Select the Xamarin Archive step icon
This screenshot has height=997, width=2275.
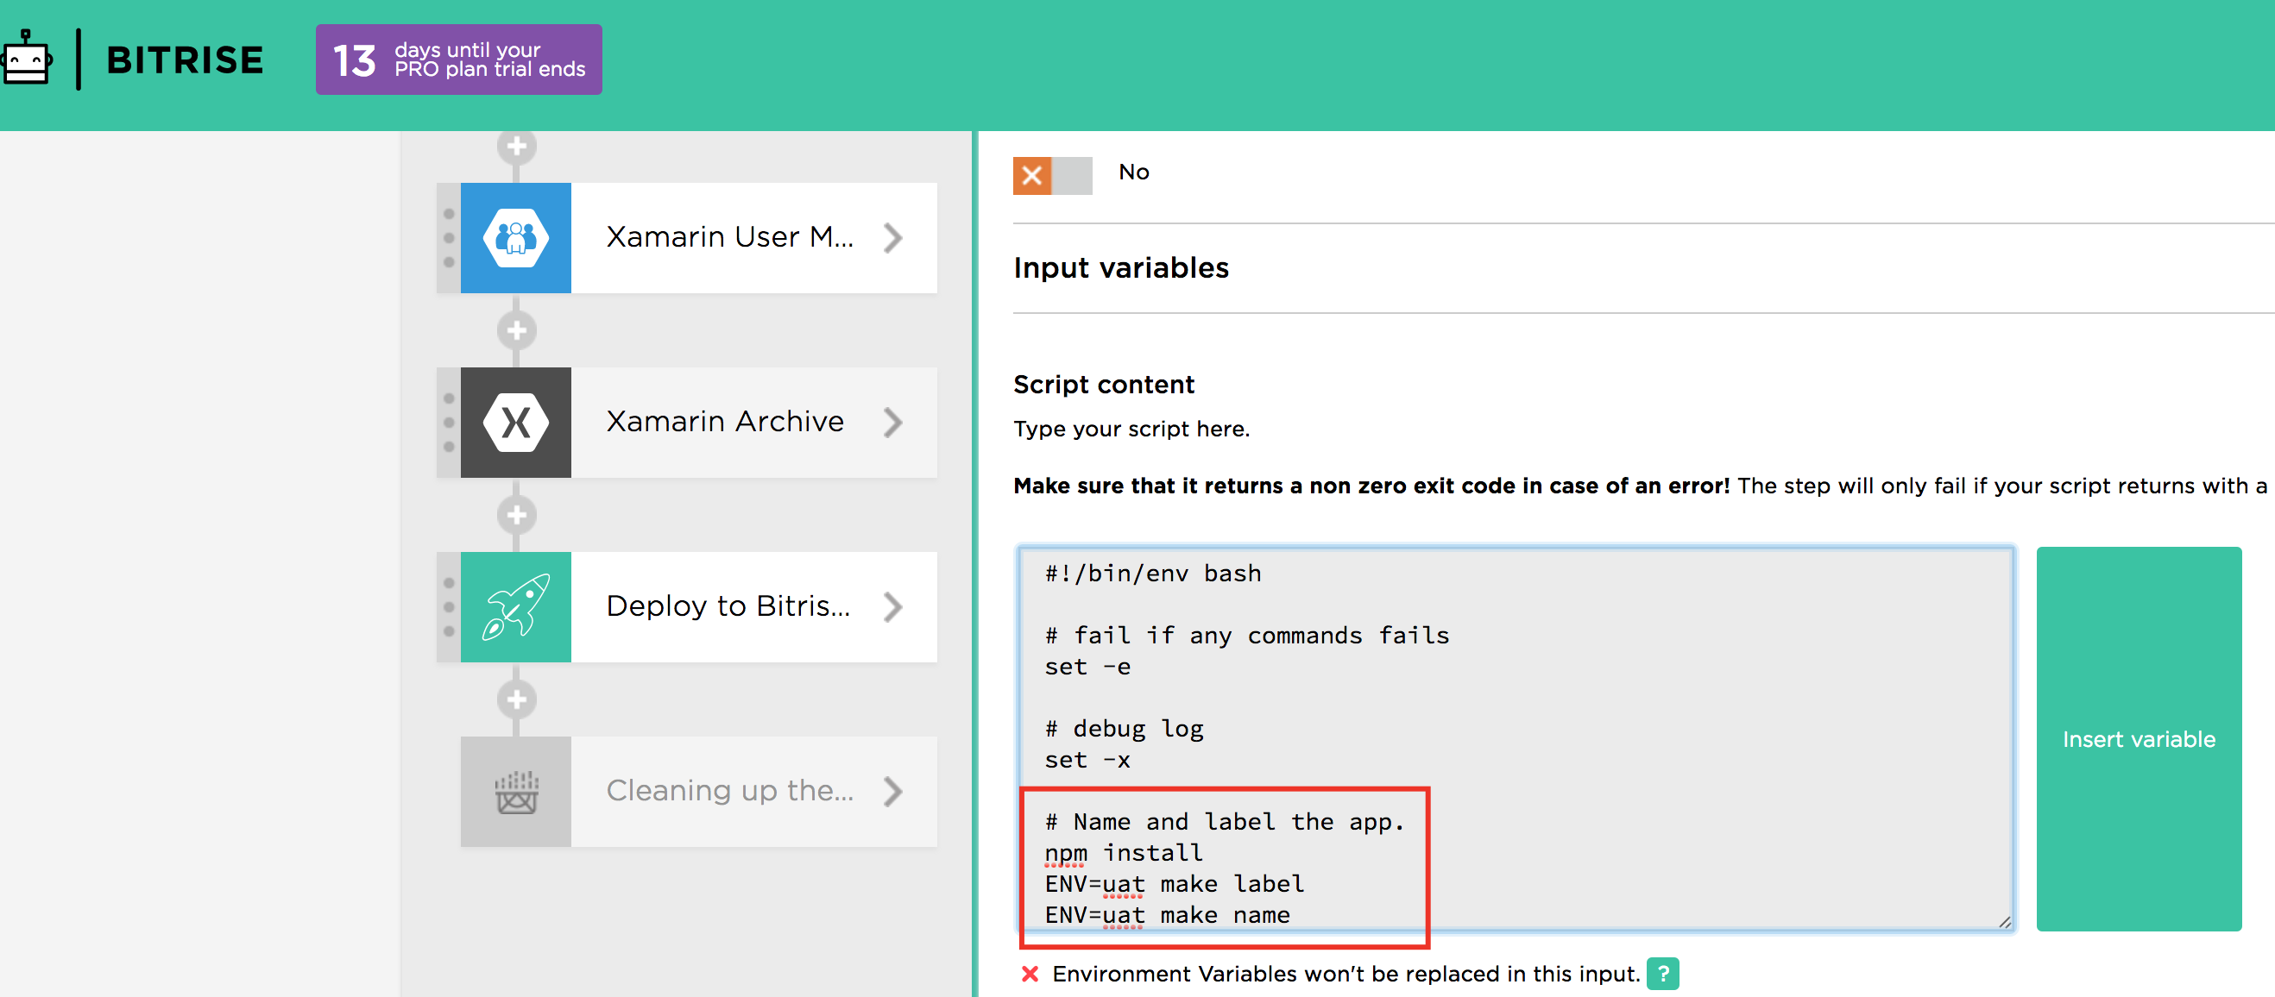(516, 422)
